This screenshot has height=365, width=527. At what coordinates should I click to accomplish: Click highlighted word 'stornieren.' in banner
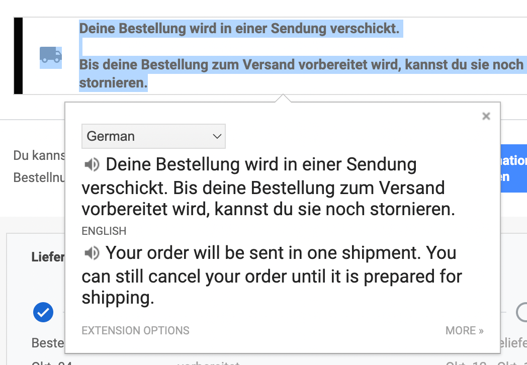(114, 82)
